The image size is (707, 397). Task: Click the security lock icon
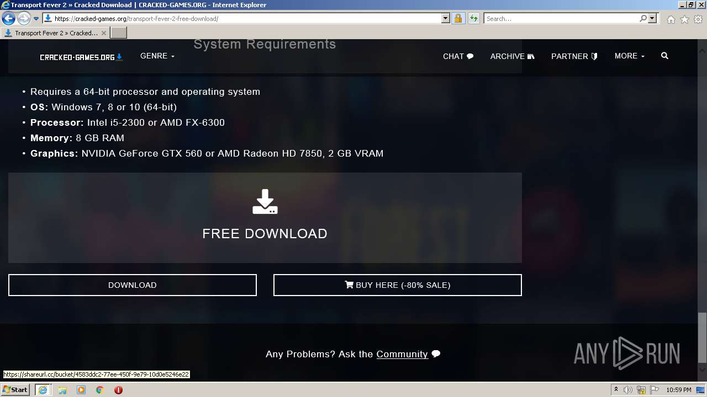[458, 19]
